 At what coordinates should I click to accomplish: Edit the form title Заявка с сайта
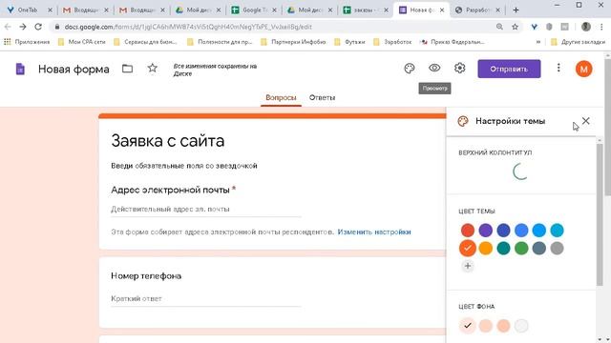tap(168, 141)
